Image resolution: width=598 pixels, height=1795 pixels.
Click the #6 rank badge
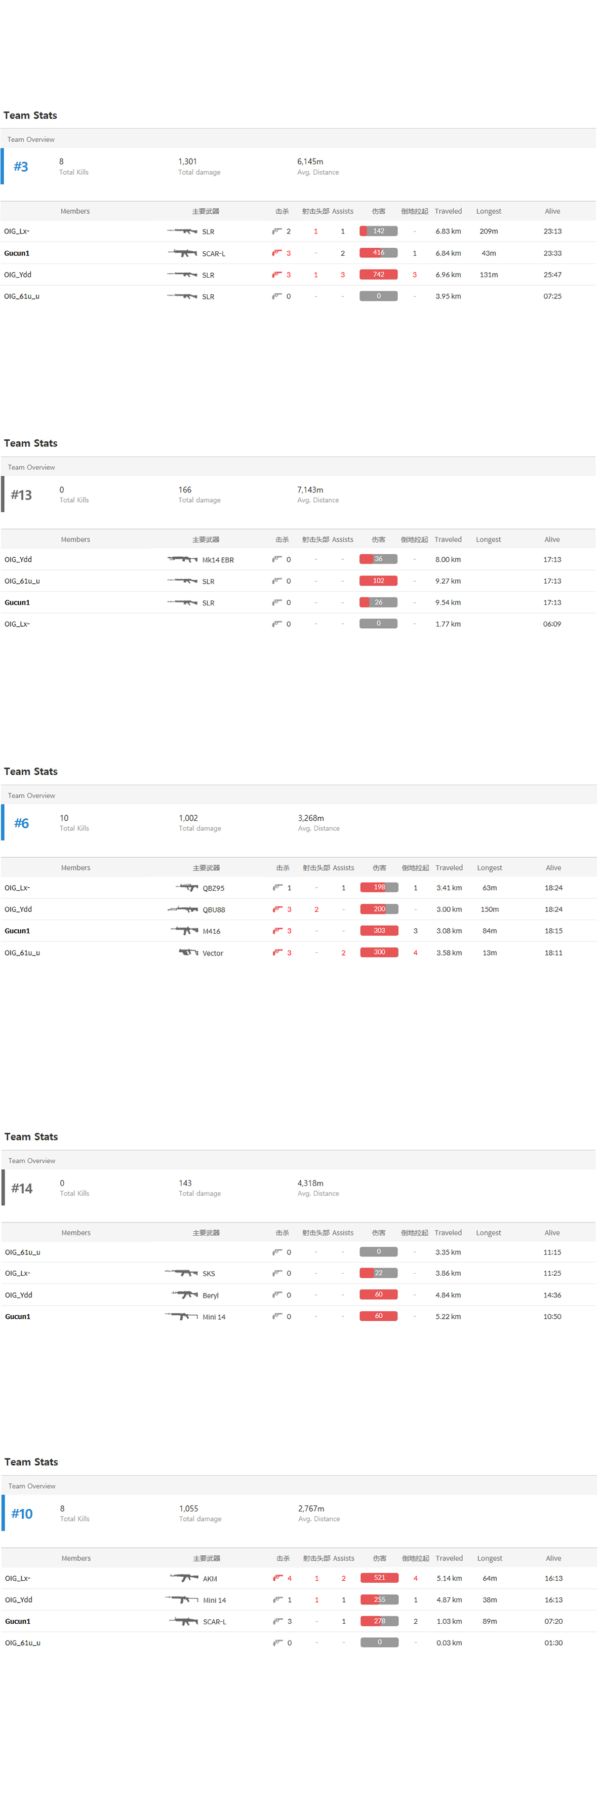pos(22,823)
